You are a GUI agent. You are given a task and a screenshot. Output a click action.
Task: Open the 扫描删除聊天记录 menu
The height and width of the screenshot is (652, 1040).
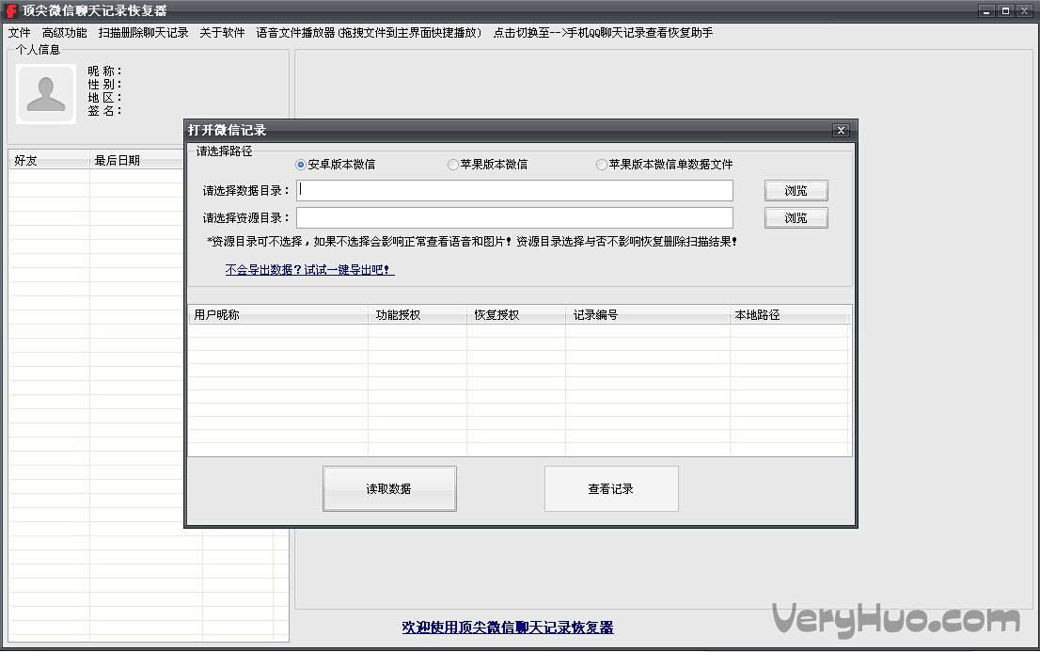click(143, 33)
